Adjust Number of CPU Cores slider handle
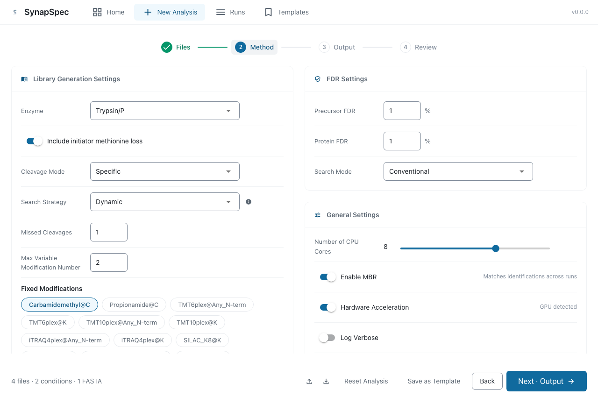The height and width of the screenshot is (397, 598). point(496,248)
